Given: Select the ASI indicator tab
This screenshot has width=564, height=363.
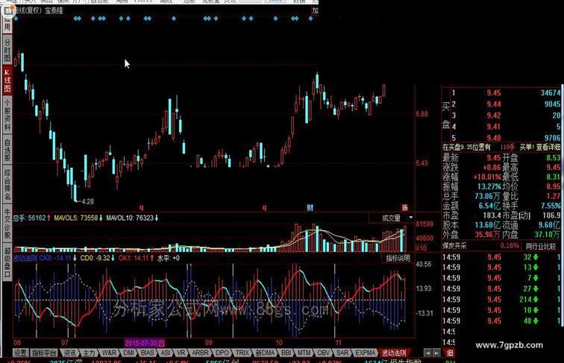Looking at the screenshot, I should tap(166, 353).
